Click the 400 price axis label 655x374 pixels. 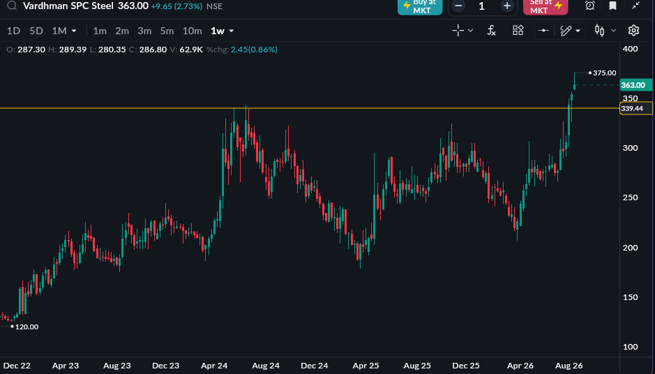[630, 49]
